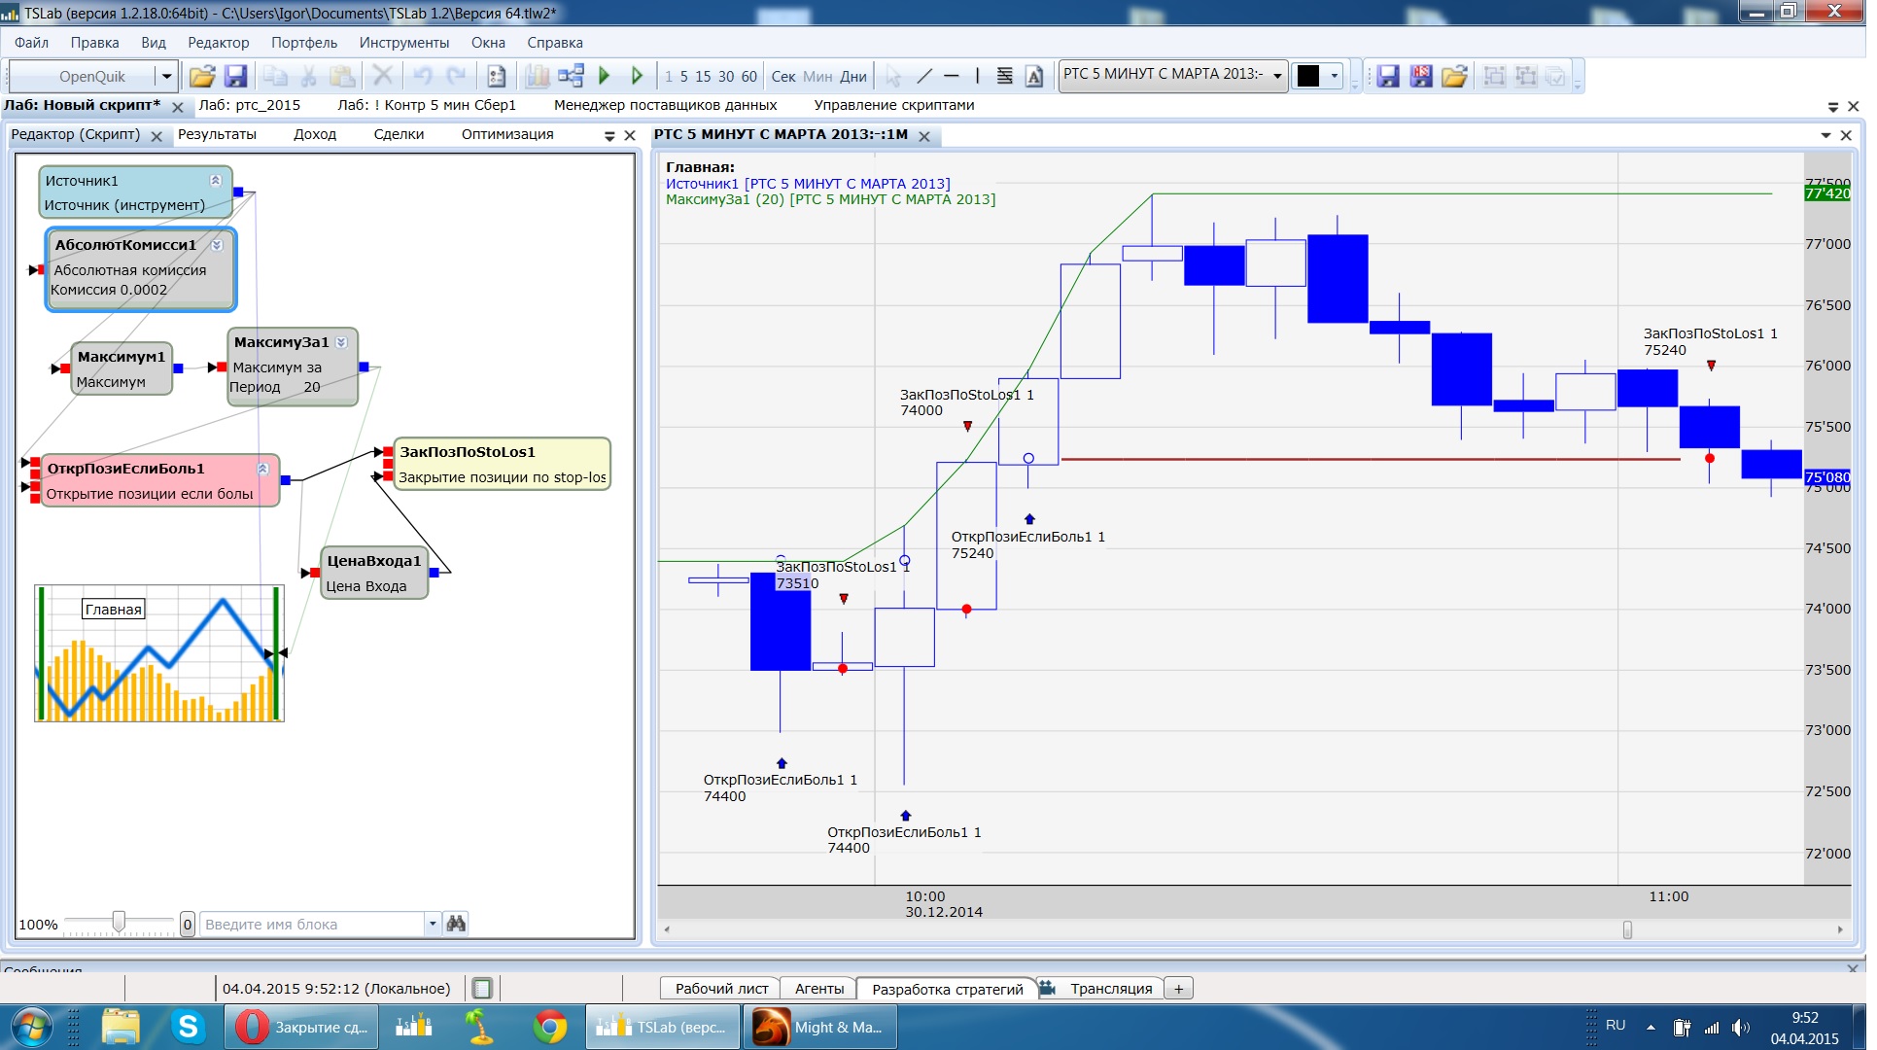Open the Инструменты menu
The width and height of the screenshot is (1877, 1050).
(x=403, y=43)
